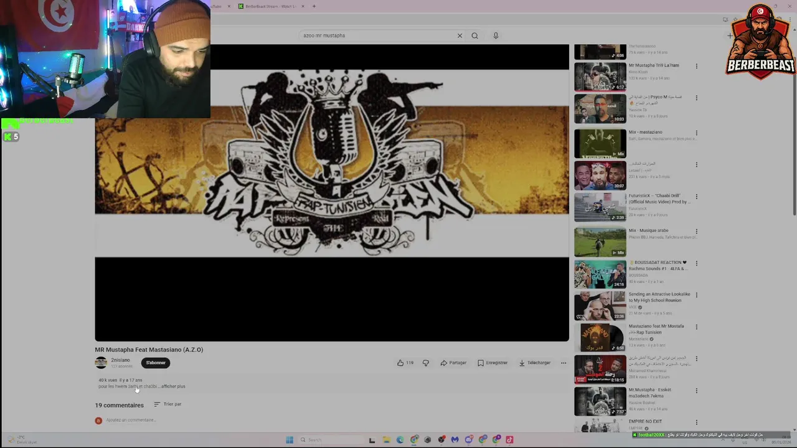This screenshot has width=797, height=448.
Task: Open options for Mr Mustapha Tri9 La7ram video
Action: [696, 66]
